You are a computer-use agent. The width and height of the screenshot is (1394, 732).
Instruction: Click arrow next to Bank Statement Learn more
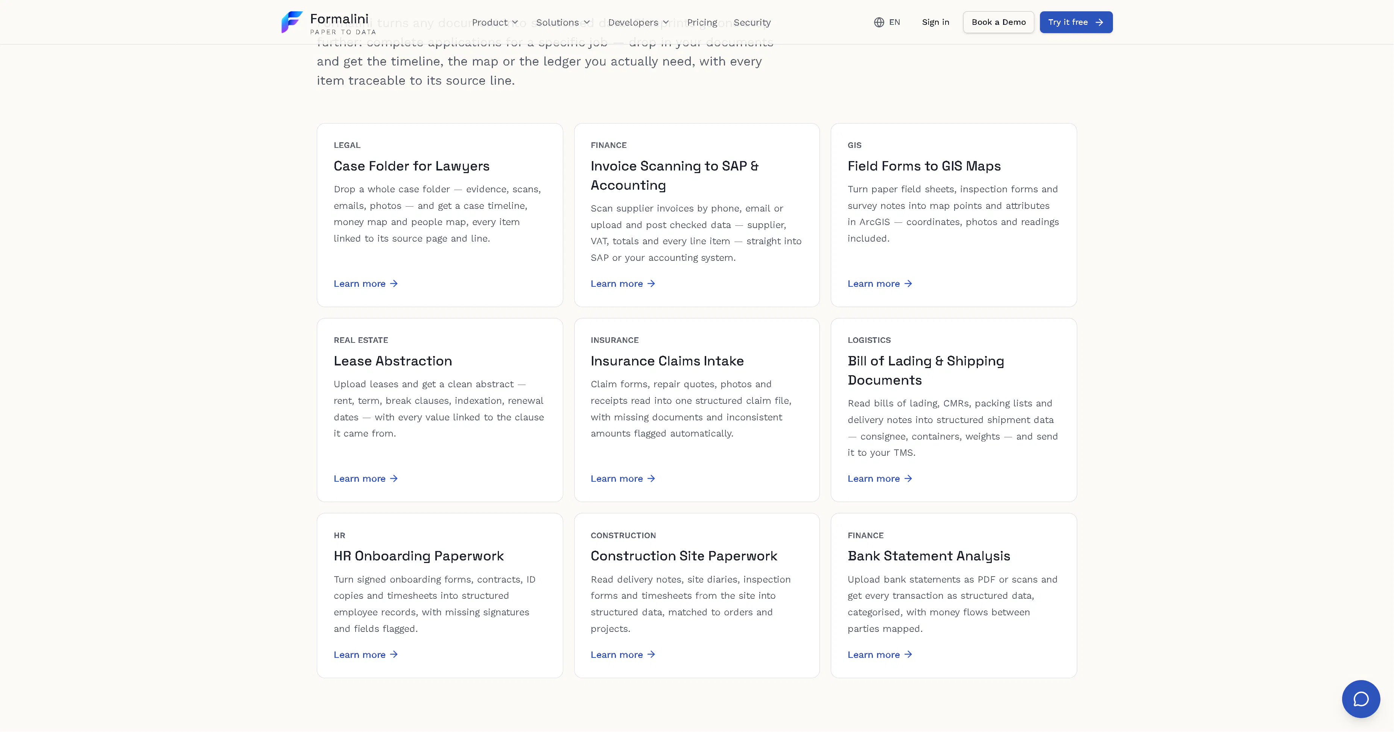point(908,654)
